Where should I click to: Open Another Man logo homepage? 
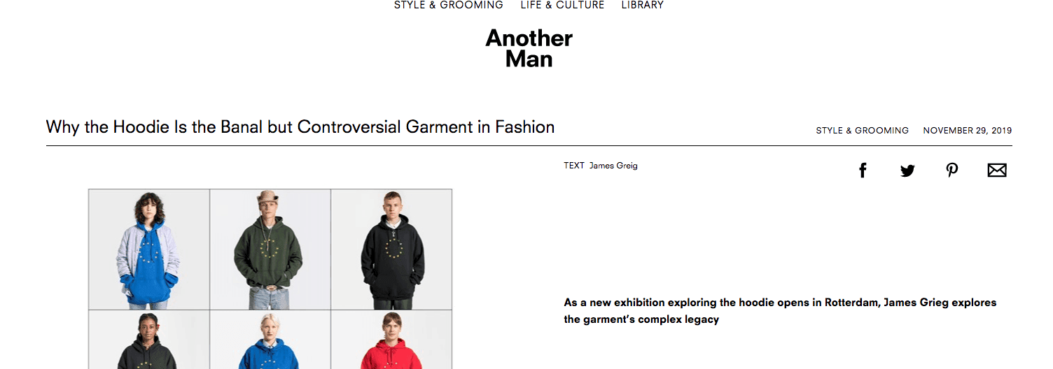pyautogui.click(x=529, y=48)
